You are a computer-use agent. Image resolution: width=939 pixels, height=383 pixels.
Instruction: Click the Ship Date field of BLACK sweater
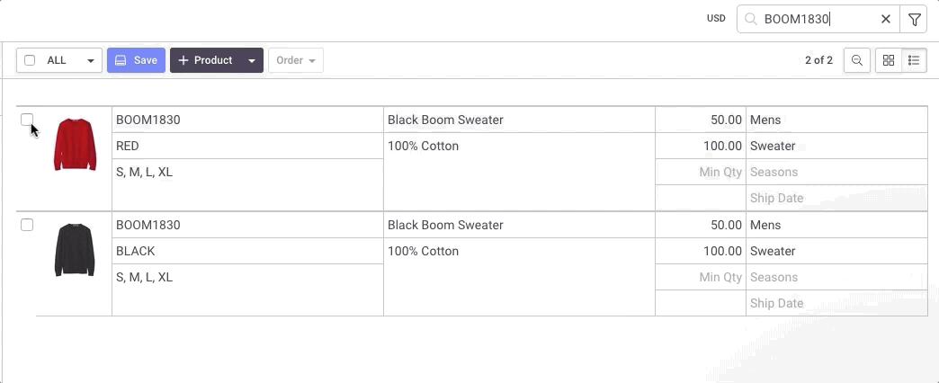[836, 303]
